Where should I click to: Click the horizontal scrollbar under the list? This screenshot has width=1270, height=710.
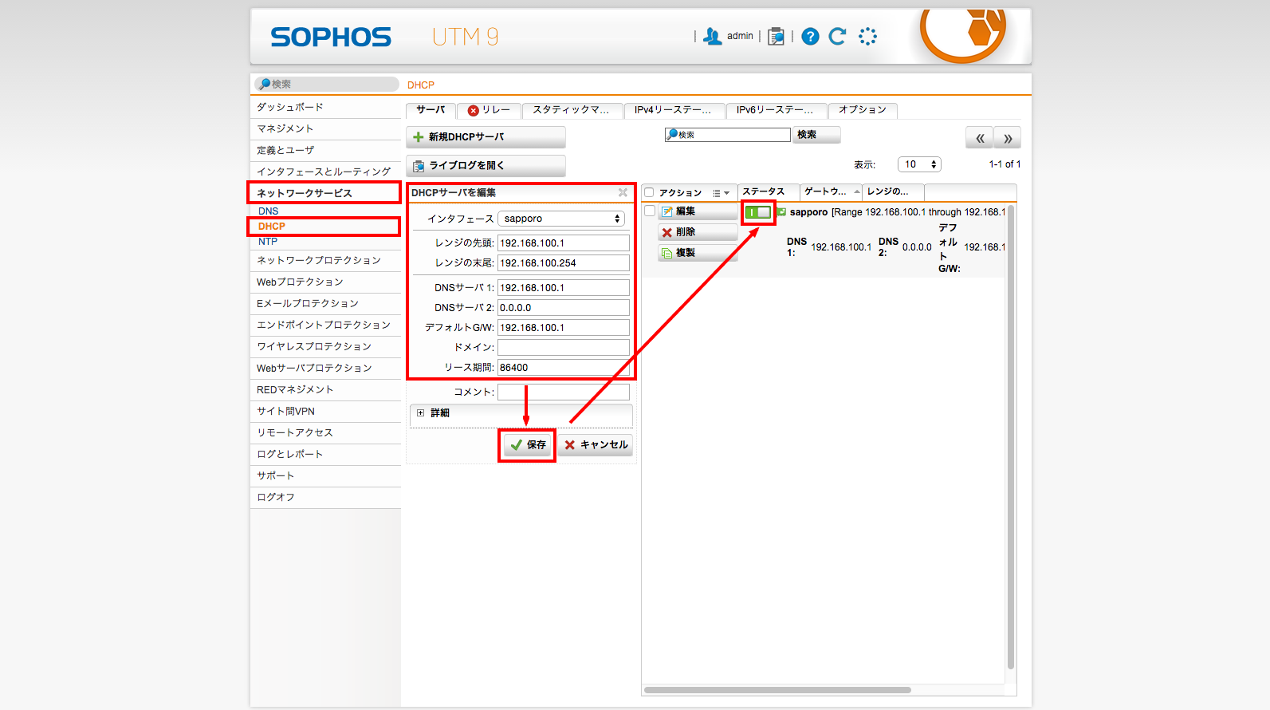coord(777,690)
